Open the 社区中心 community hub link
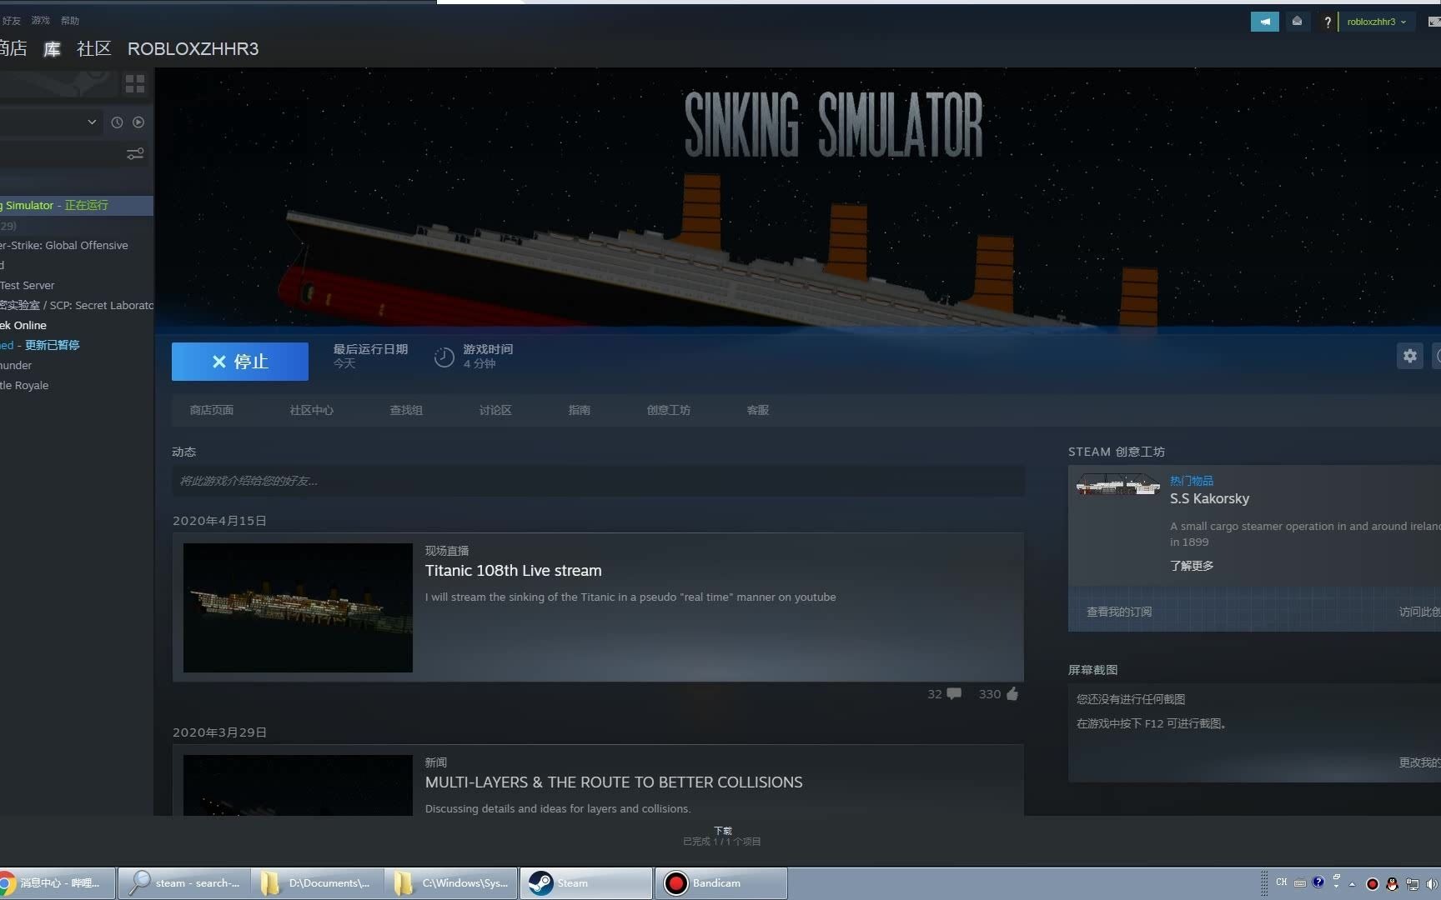 pos(312,410)
